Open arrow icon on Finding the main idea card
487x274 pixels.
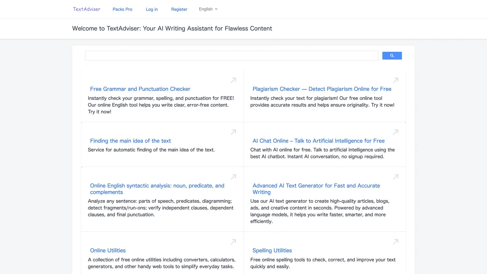point(233,132)
